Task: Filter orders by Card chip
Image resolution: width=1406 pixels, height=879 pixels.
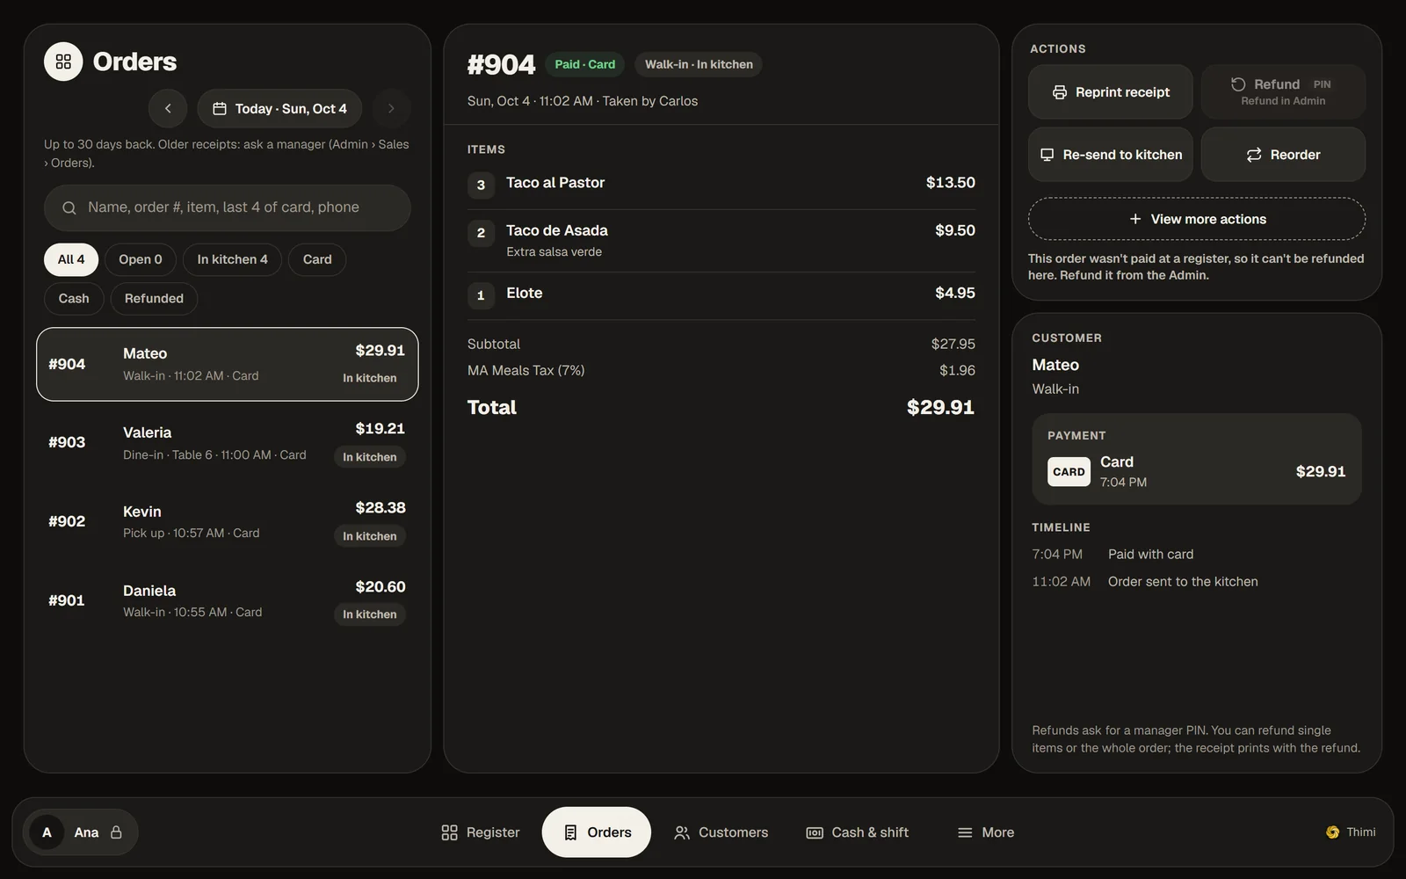Action: [x=317, y=259]
